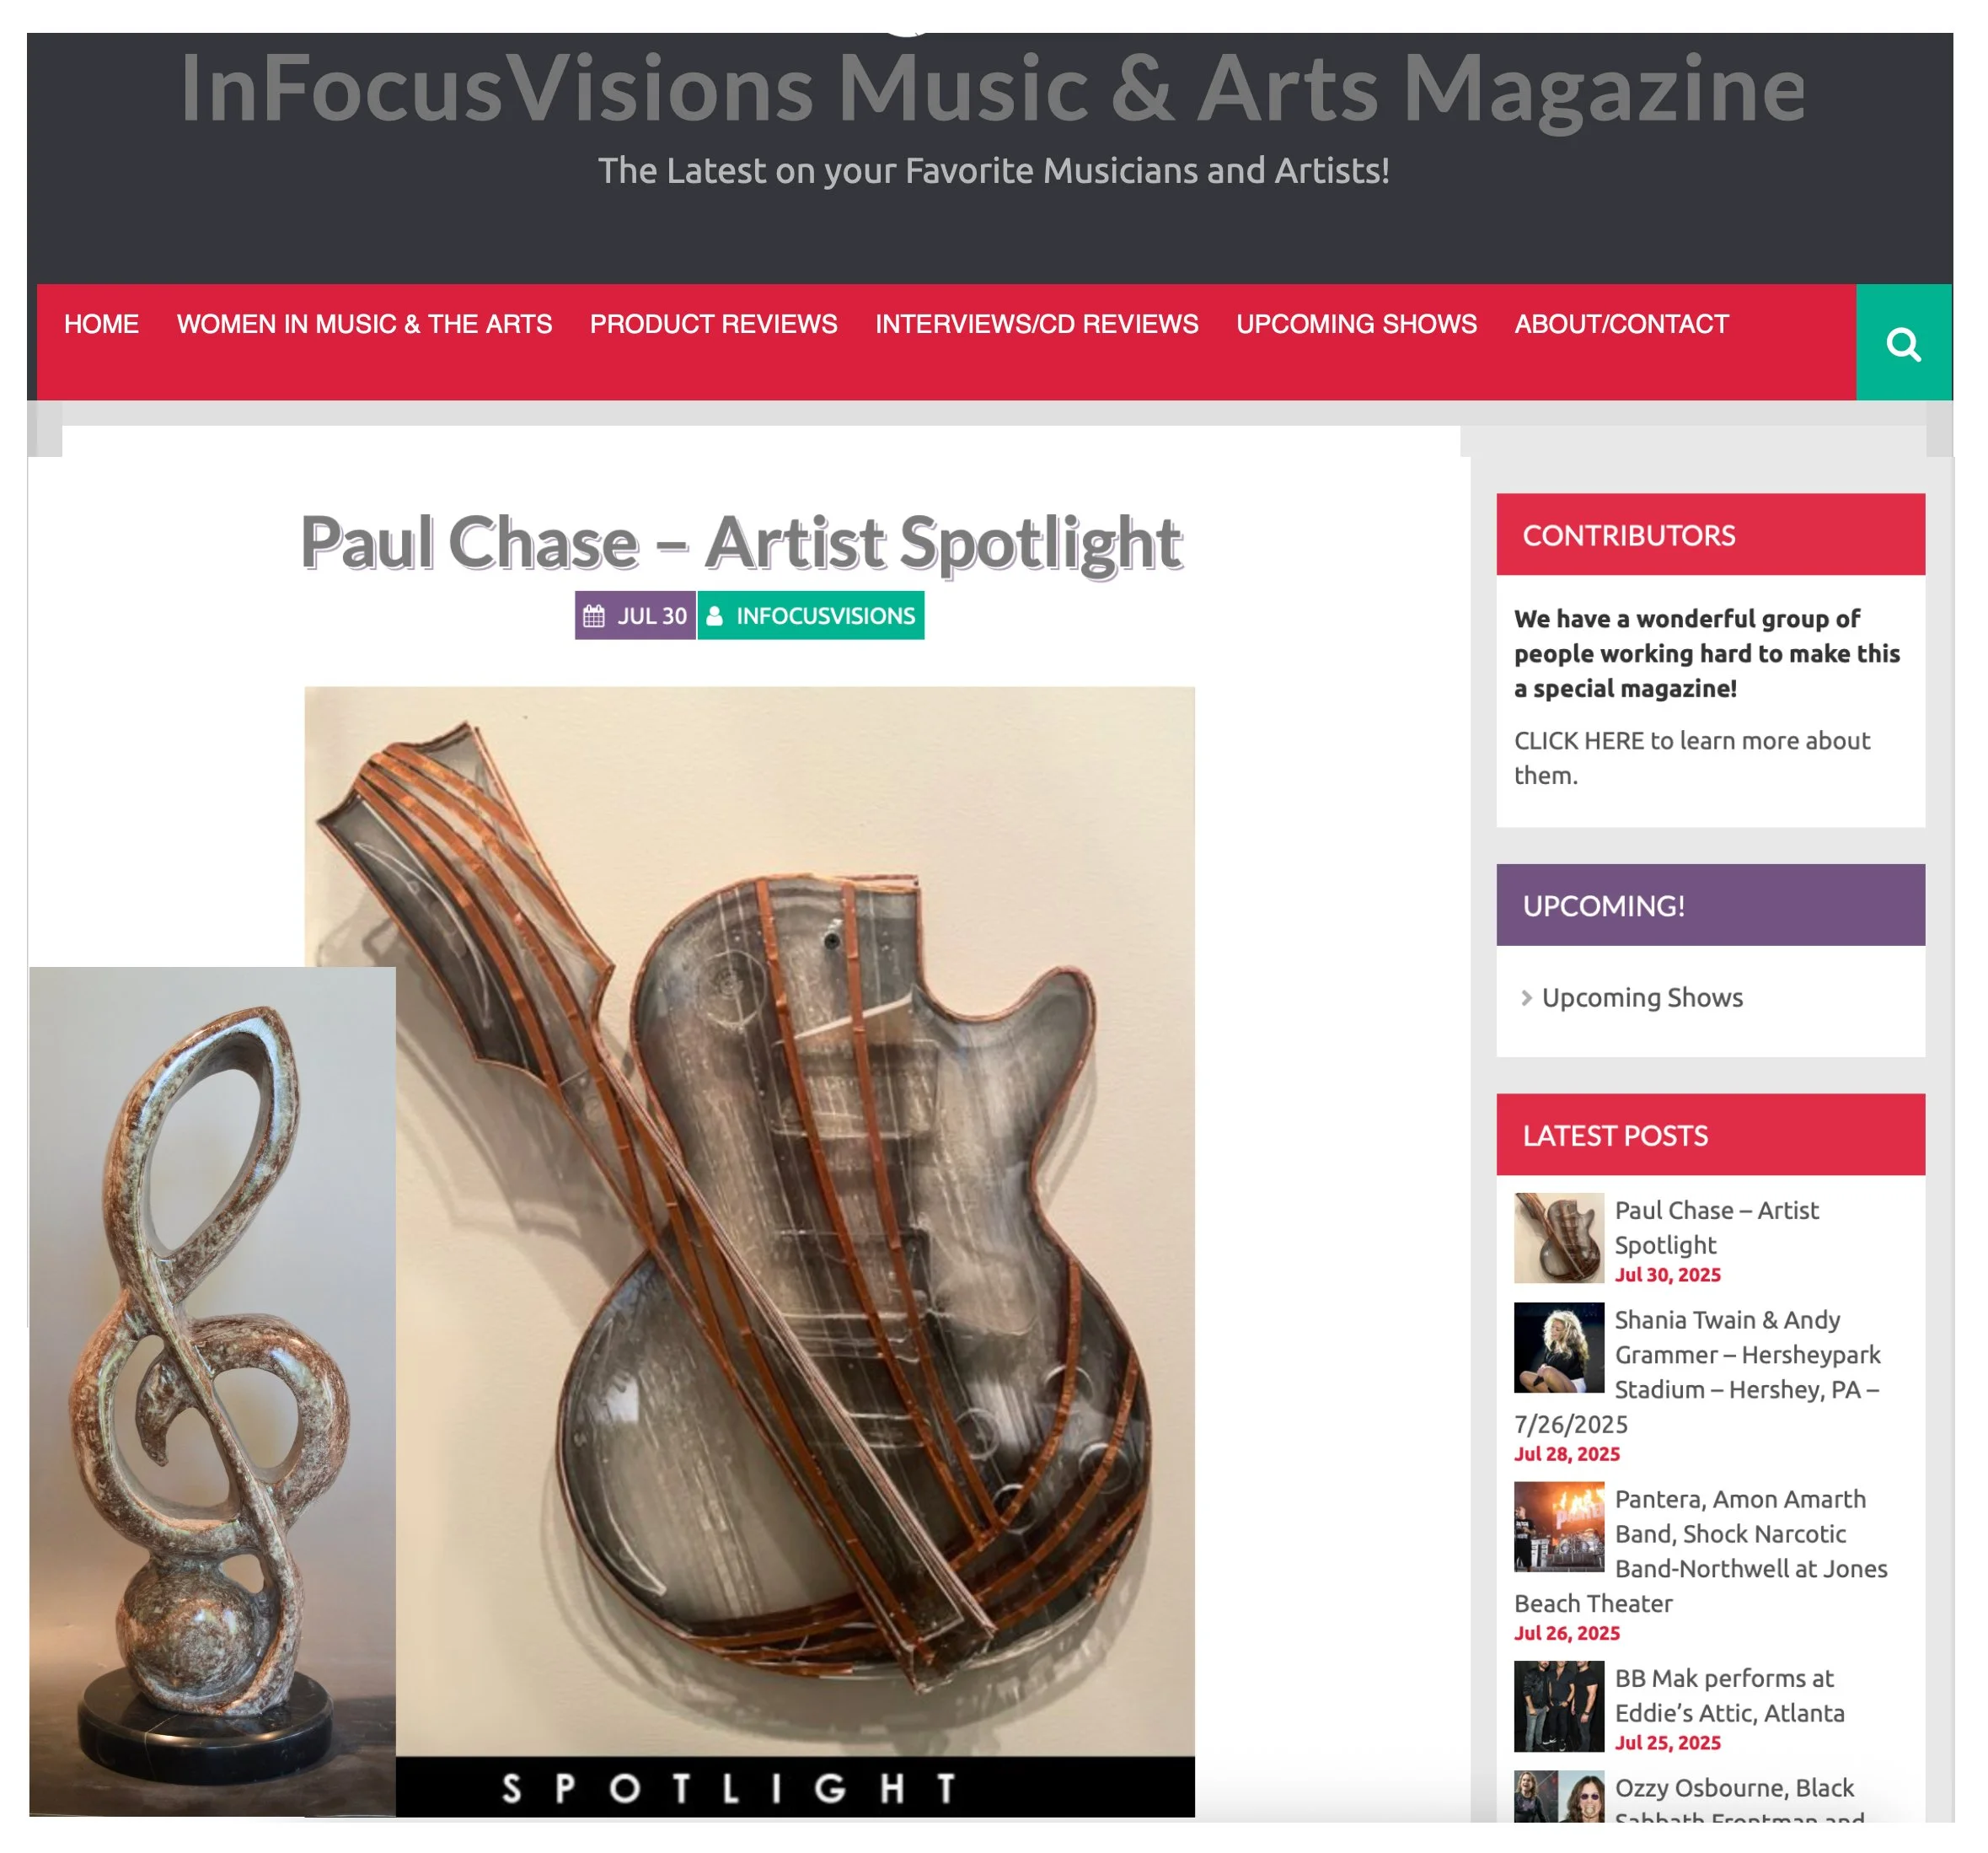Select Interviews/CD Reviews in navigation
Viewport: 1988px width, 1853px height.
tap(1036, 325)
